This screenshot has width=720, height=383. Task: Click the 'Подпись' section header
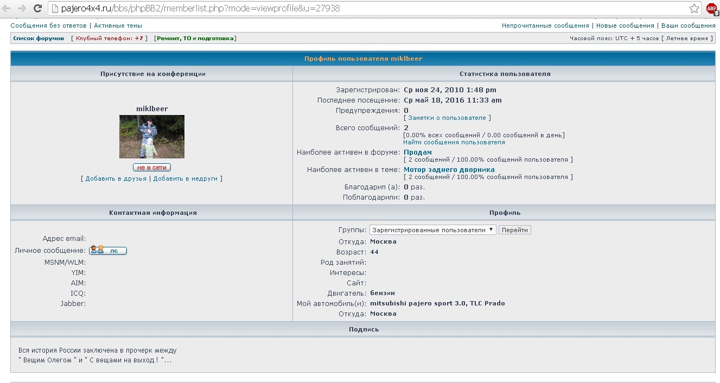coord(364,329)
